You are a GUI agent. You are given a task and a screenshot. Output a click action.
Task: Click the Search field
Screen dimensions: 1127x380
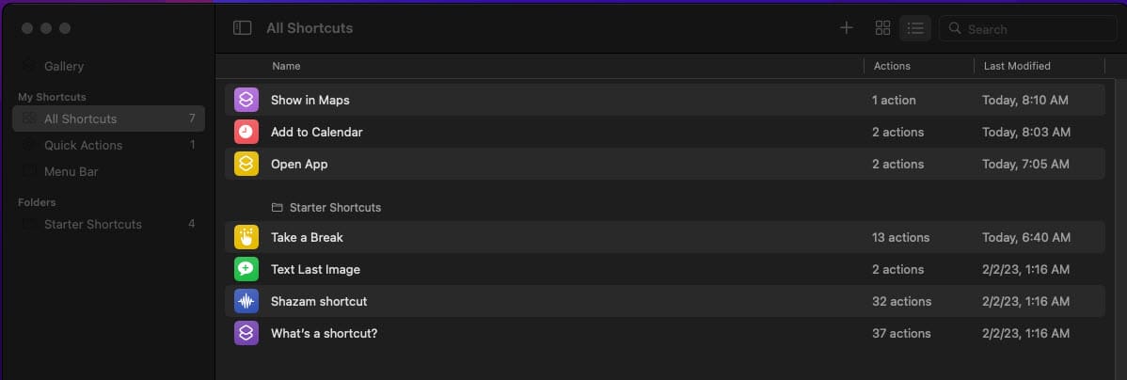click(x=1028, y=29)
